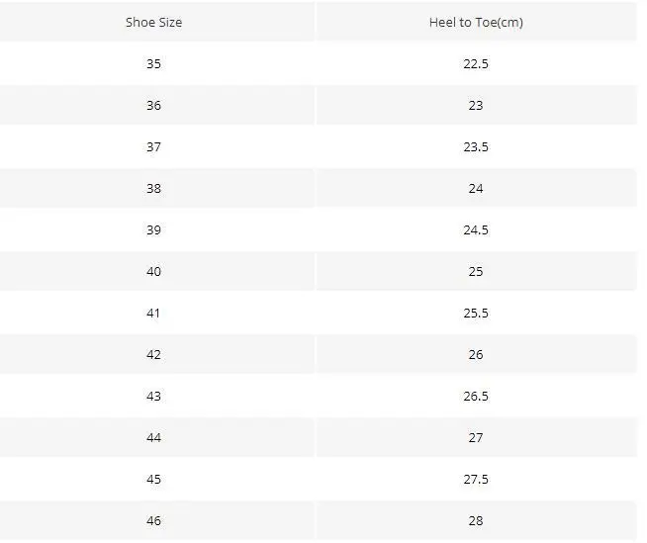
Task: Click the 23.5 heel to toe value
Action: (x=476, y=146)
